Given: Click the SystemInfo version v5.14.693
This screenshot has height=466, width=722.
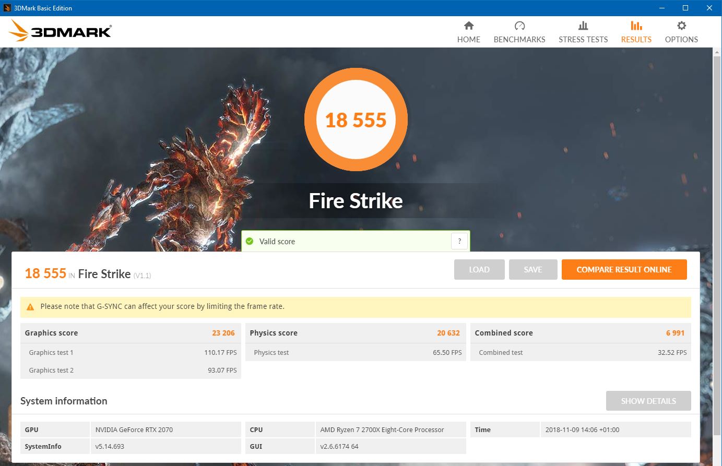Looking at the screenshot, I should (x=110, y=447).
